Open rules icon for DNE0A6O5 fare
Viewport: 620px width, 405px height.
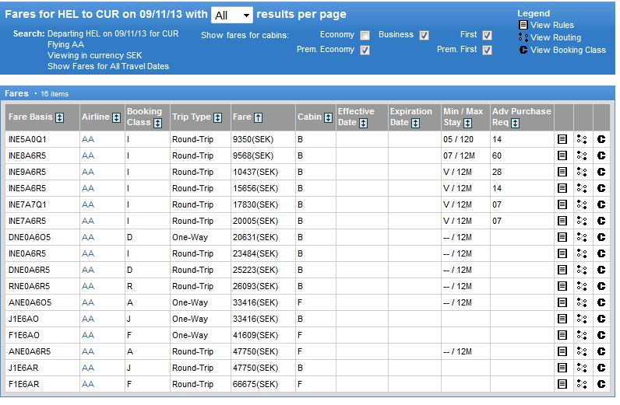point(562,237)
